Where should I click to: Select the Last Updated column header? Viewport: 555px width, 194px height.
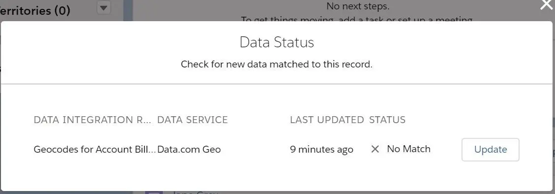click(x=327, y=120)
